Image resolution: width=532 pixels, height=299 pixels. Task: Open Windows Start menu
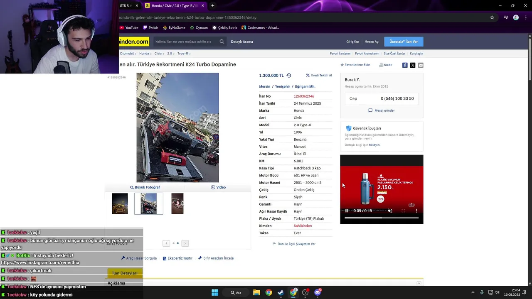[215, 293]
